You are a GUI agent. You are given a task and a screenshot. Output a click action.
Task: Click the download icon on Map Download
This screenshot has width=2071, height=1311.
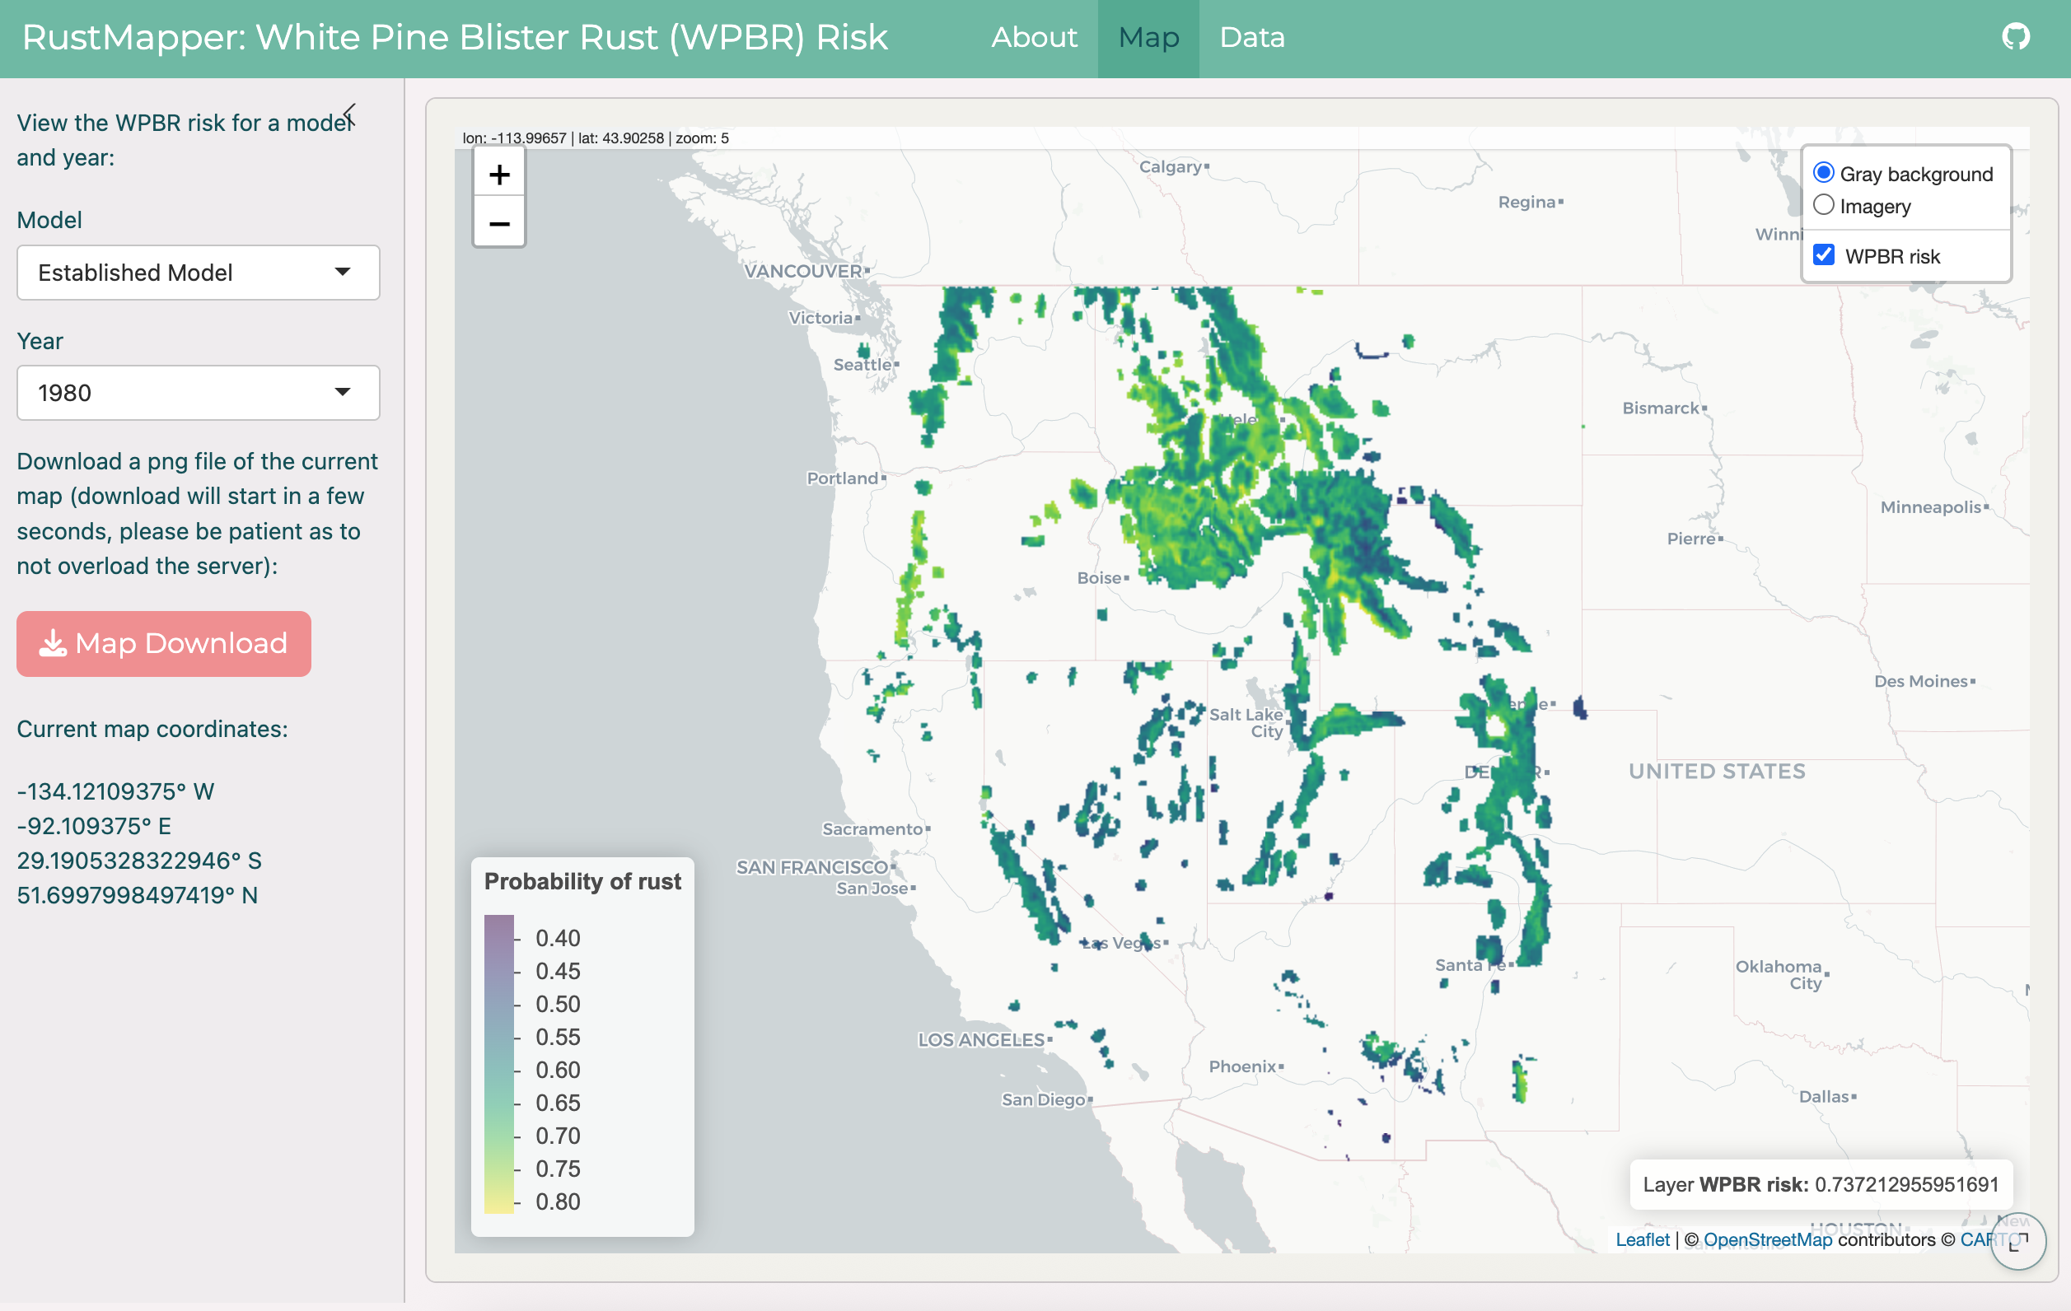tap(54, 643)
